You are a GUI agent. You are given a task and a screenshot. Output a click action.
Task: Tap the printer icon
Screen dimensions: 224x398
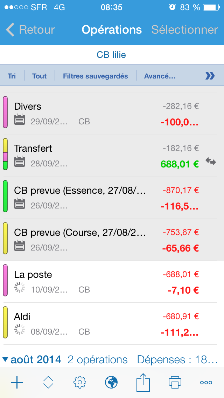175,382
